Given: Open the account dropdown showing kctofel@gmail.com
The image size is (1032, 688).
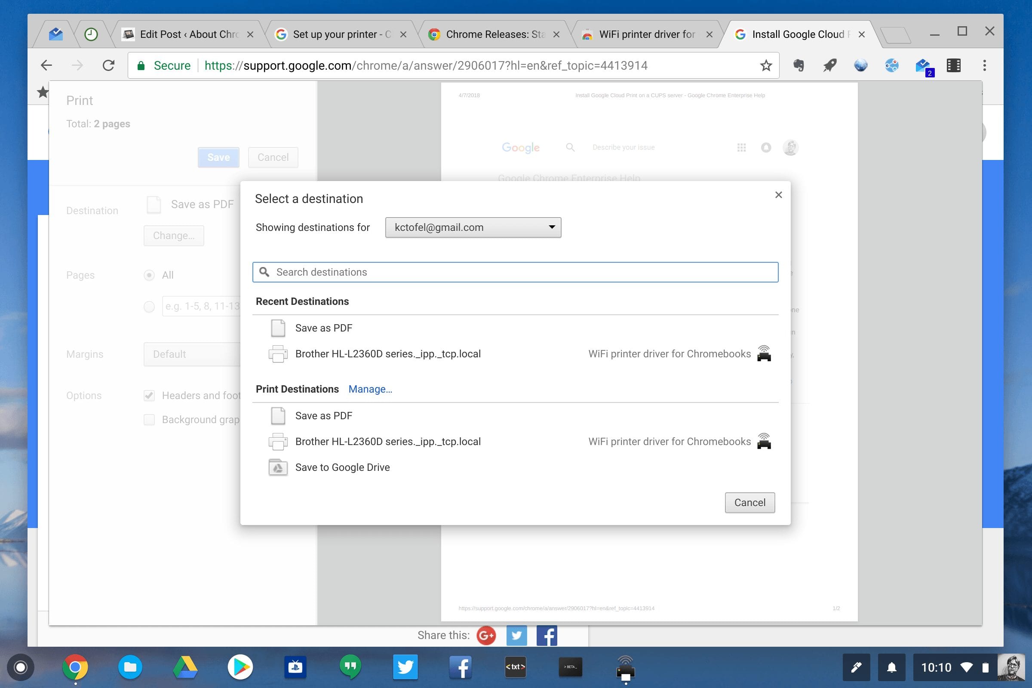Looking at the screenshot, I should tap(473, 227).
